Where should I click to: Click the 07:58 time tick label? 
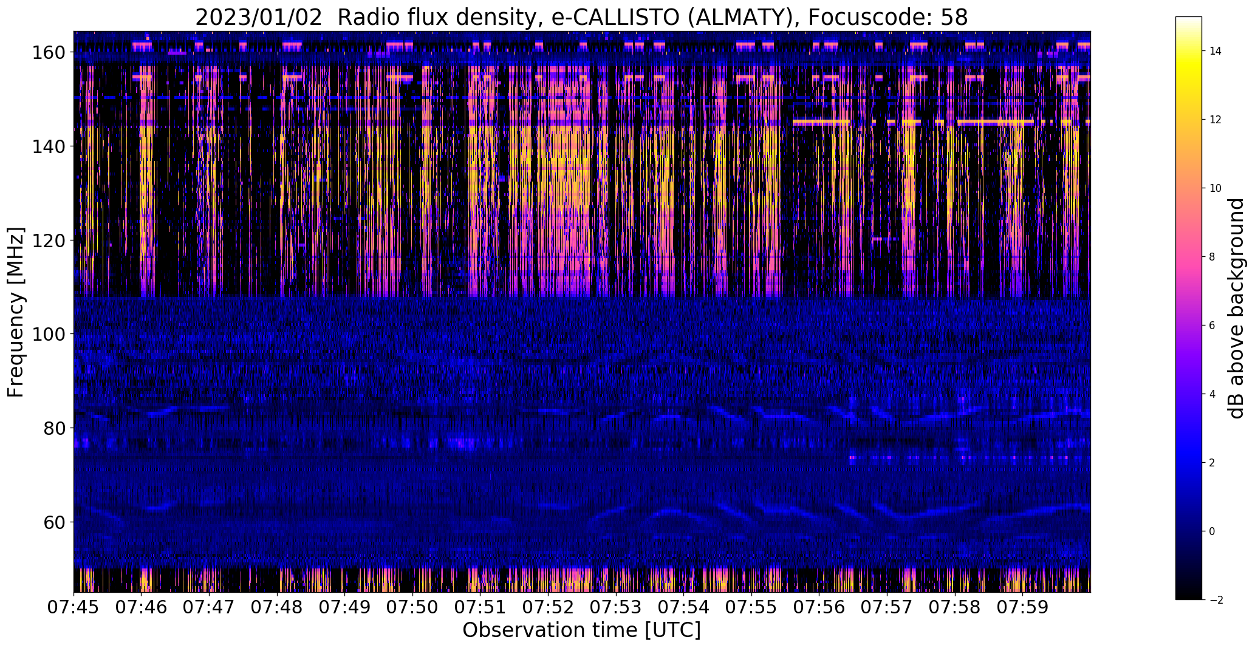[x=955, y=607]
